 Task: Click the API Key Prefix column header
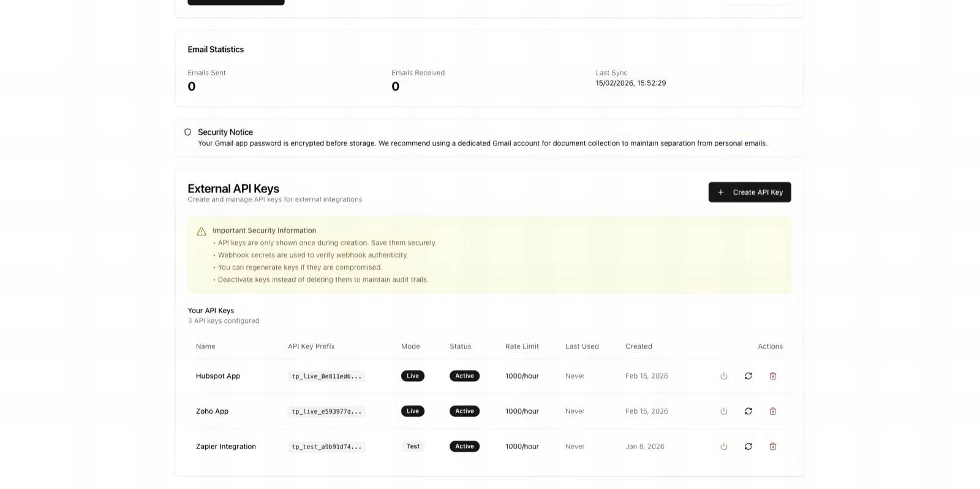tap(311, 346)
